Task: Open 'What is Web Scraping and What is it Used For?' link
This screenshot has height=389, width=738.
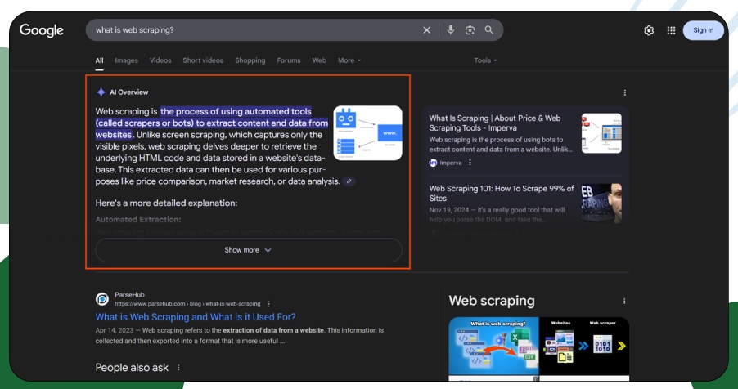Action: pyautogui.click(x=196, y=317)
